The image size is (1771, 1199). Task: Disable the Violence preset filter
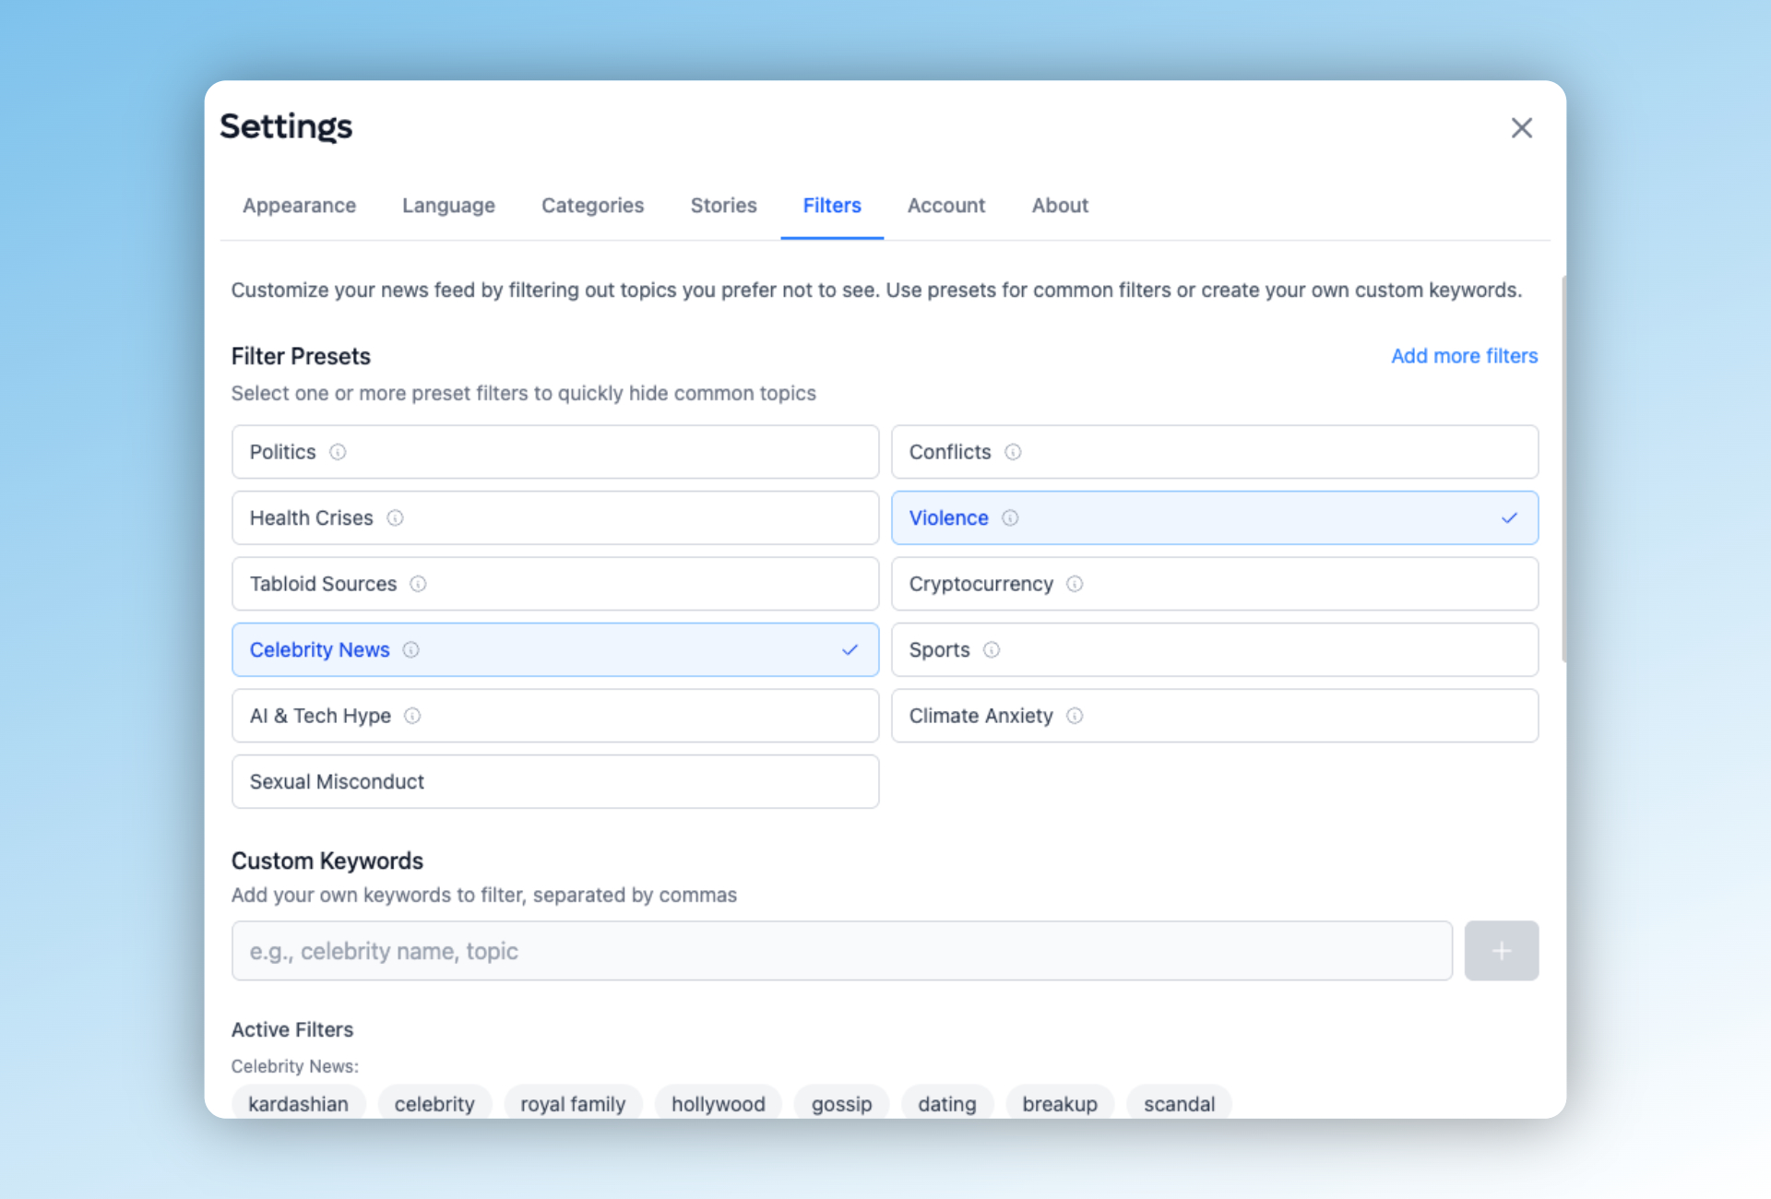tap(1214, 518)
